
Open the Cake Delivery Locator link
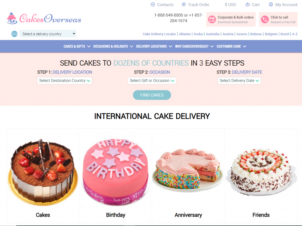click(159, 34)
